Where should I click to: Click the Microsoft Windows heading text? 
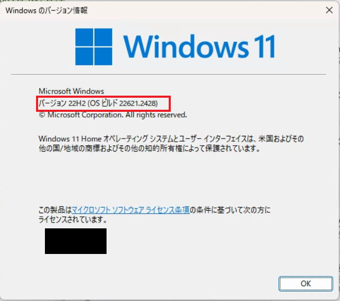click(x=72, y=91)
